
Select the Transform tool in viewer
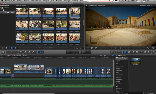tap(88, 48)
